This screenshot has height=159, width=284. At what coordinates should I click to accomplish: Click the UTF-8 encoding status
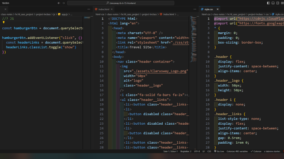tap(197, 151)
